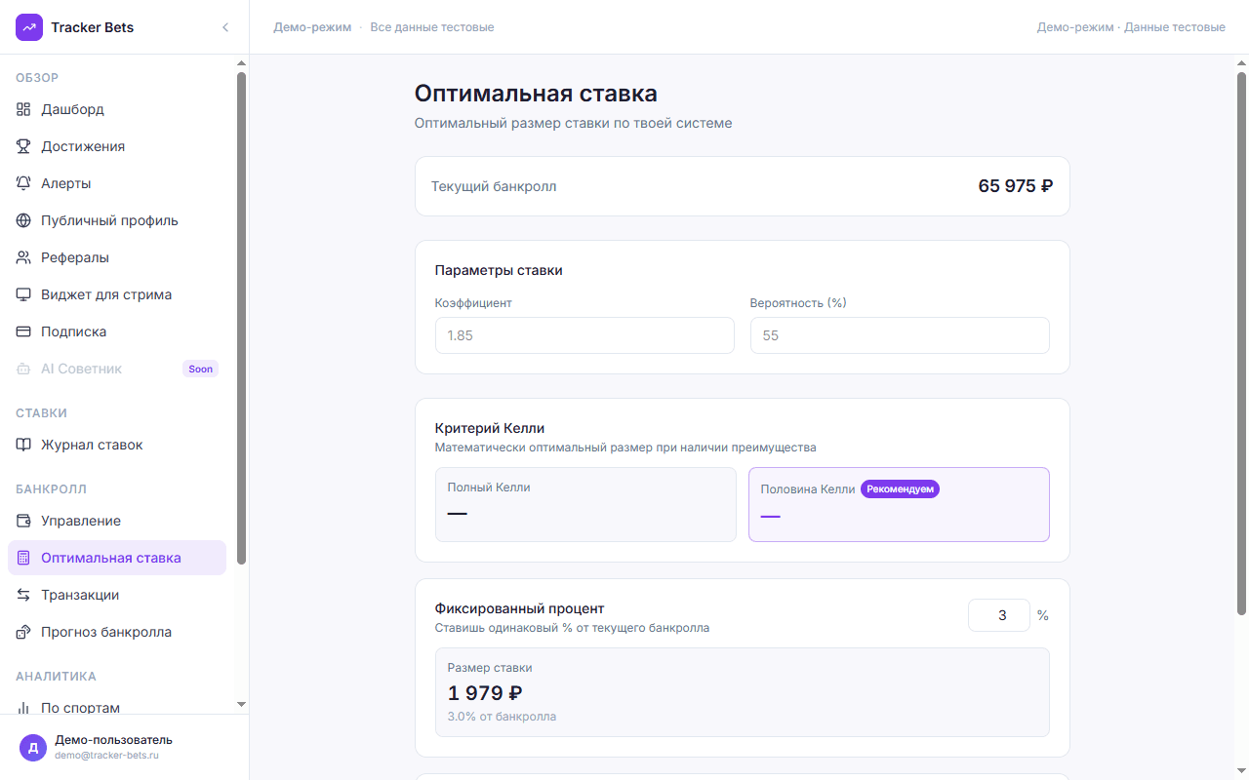Select the Половина Келли card
Image resolution: width=1249 pixels, height=780 pixels.
click(x=899, y=504)
